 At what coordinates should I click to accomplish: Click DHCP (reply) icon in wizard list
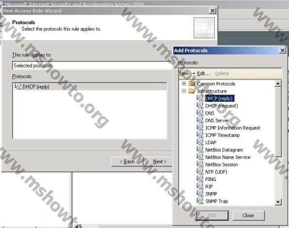(18, 86)
